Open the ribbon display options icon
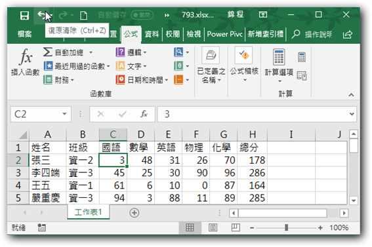This screenshot has width=372, height=247. (263, 14)
